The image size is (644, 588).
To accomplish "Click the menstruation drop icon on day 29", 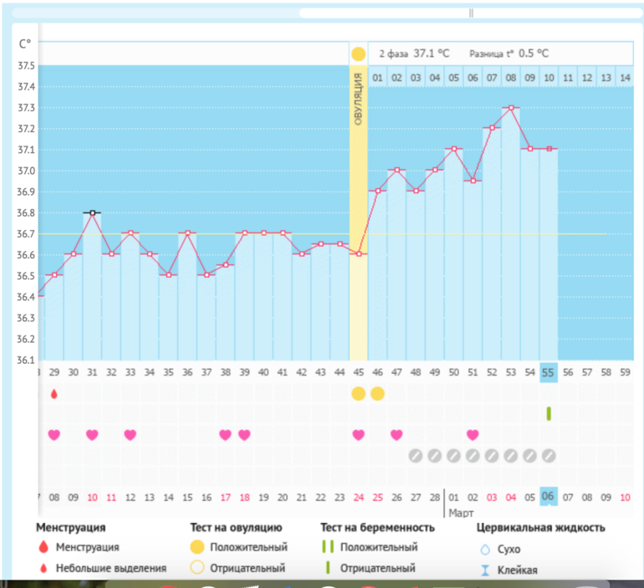I will click(54, 394).
